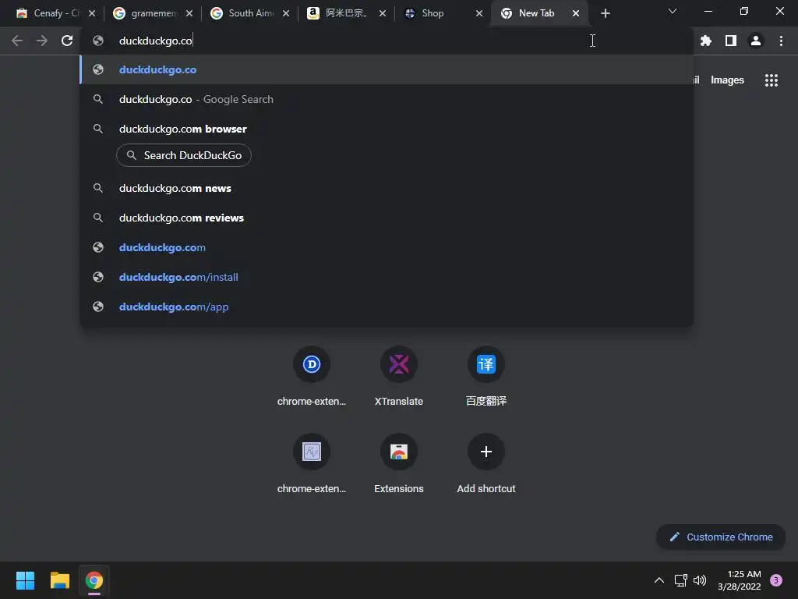Open a new tab with plus button
The height and width of the screenshot is (599, 798).
[x=605, y=13]
